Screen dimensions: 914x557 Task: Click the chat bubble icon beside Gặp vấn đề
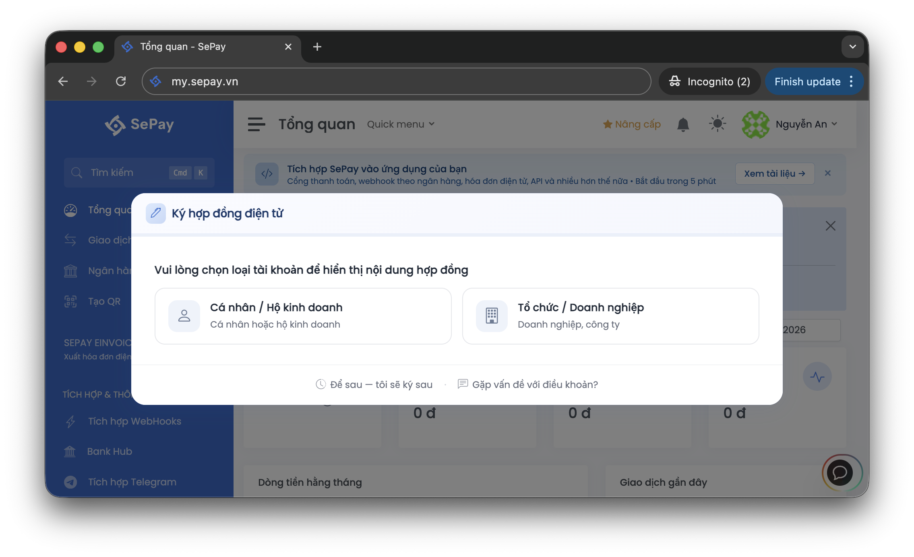click(x=463, y=384)
